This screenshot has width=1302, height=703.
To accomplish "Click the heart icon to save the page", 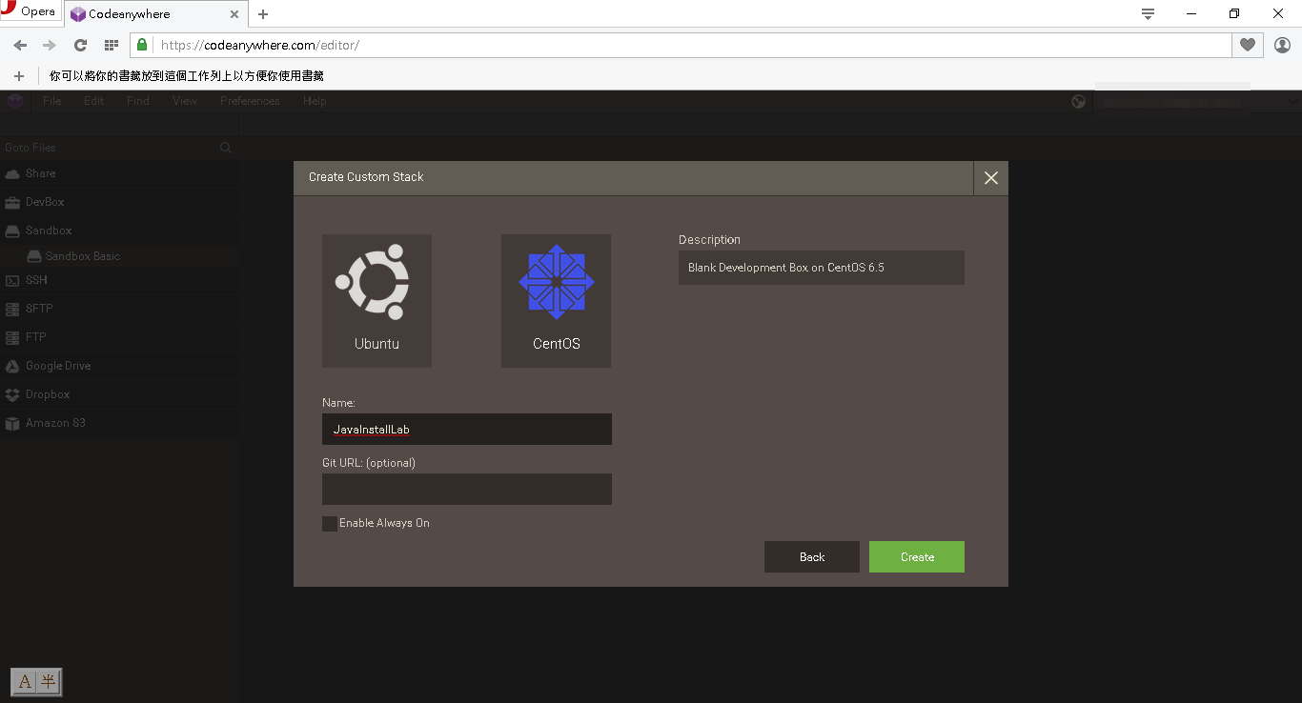I will pos(1248,44).
